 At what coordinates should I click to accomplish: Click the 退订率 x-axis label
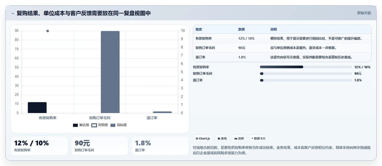click(x=152, y=118)
